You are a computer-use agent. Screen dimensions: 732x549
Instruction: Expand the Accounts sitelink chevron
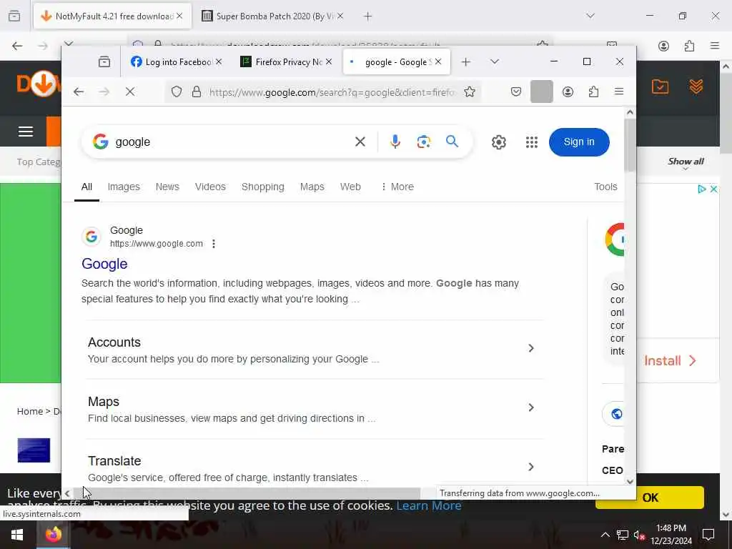(531, 348)
